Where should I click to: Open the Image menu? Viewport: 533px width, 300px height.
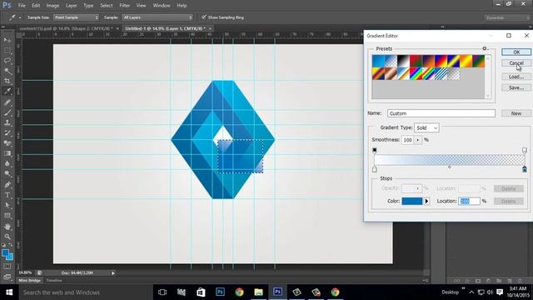coord(52,6)
